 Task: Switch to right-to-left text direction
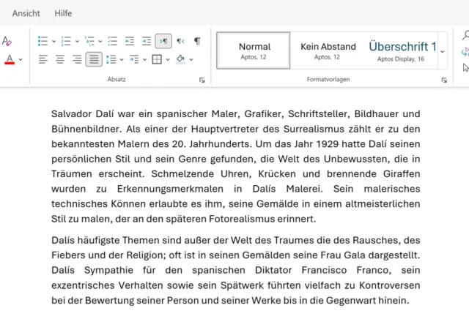(180, 41)
